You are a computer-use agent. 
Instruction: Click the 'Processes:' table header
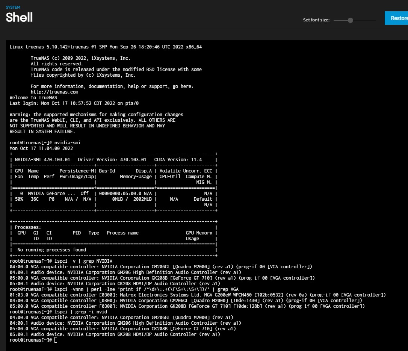pyautogui.click(x=28, y=227)
